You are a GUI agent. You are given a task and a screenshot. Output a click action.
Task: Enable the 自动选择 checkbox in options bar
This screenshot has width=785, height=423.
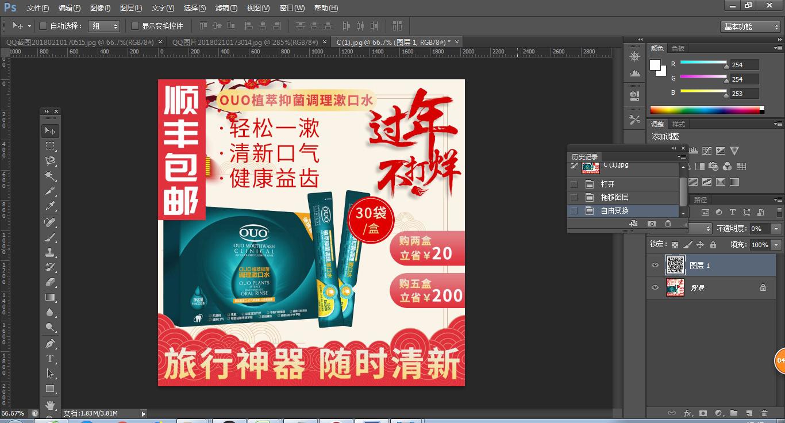(x=43, y=26)
